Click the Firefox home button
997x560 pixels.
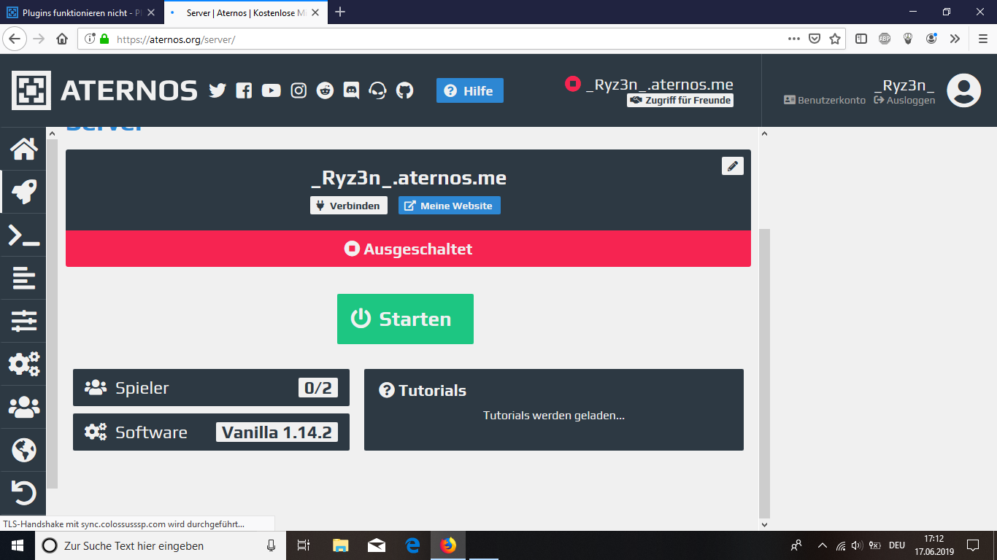(x=62, y=39)
